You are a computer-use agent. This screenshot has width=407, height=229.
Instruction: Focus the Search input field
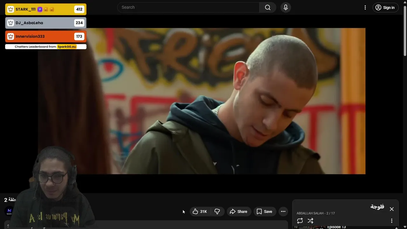tap(188, 7)
